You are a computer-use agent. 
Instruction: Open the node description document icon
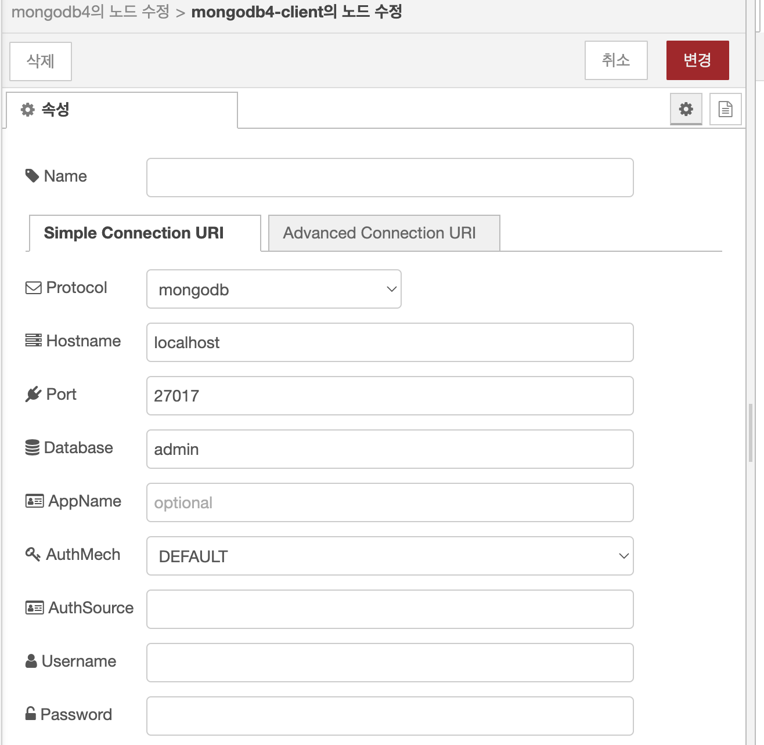[725, 109]
